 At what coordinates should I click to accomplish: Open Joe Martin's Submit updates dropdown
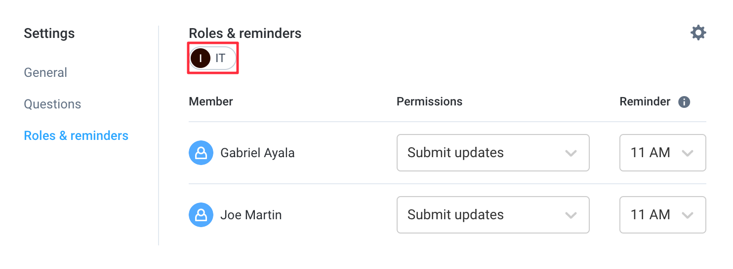click(x=493, y=215)
